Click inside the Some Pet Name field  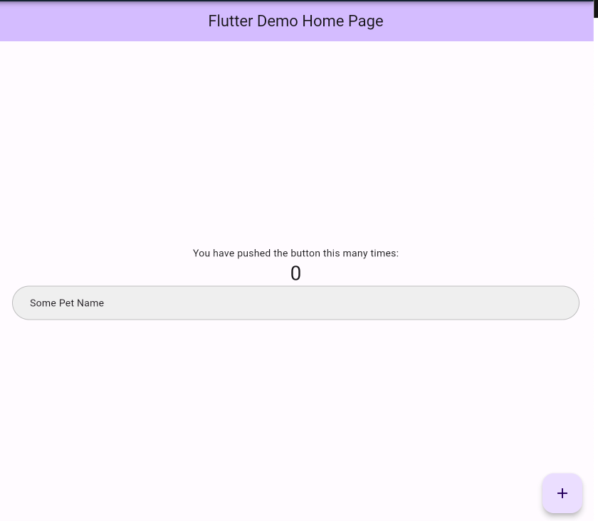[x=295, y=302]
